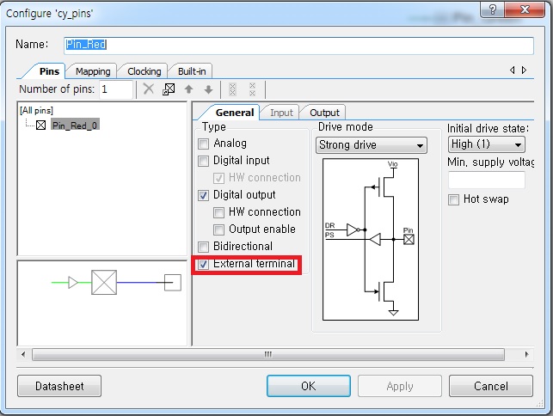This screenshot has width=553, height=416.
Task: Click the scrollbar right arrow
Action: (527, 354)
